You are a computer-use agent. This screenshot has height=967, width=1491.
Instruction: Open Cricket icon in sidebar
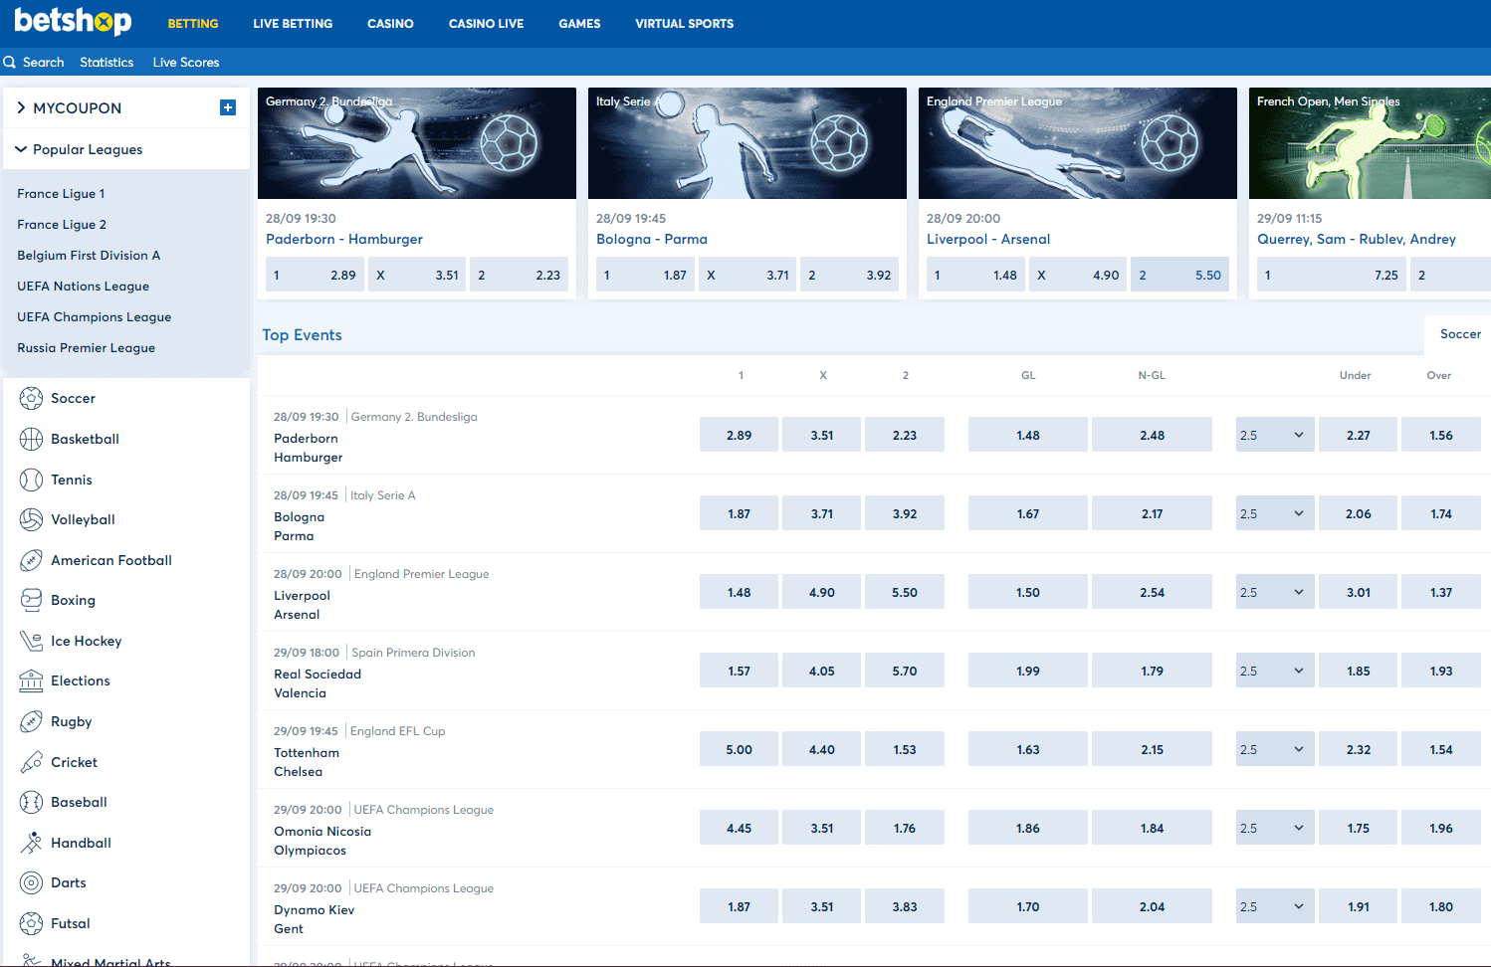click(x=31, y=762)
